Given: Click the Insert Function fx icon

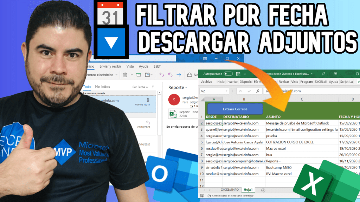Looking at the screenshot, I should tap(258, 91).
